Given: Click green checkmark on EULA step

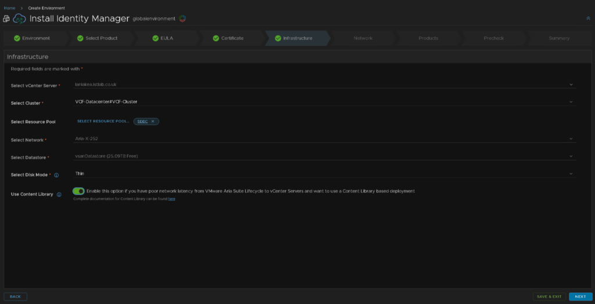Looking at the screenshot, I should pyautogui.click(x=156, y=38).
